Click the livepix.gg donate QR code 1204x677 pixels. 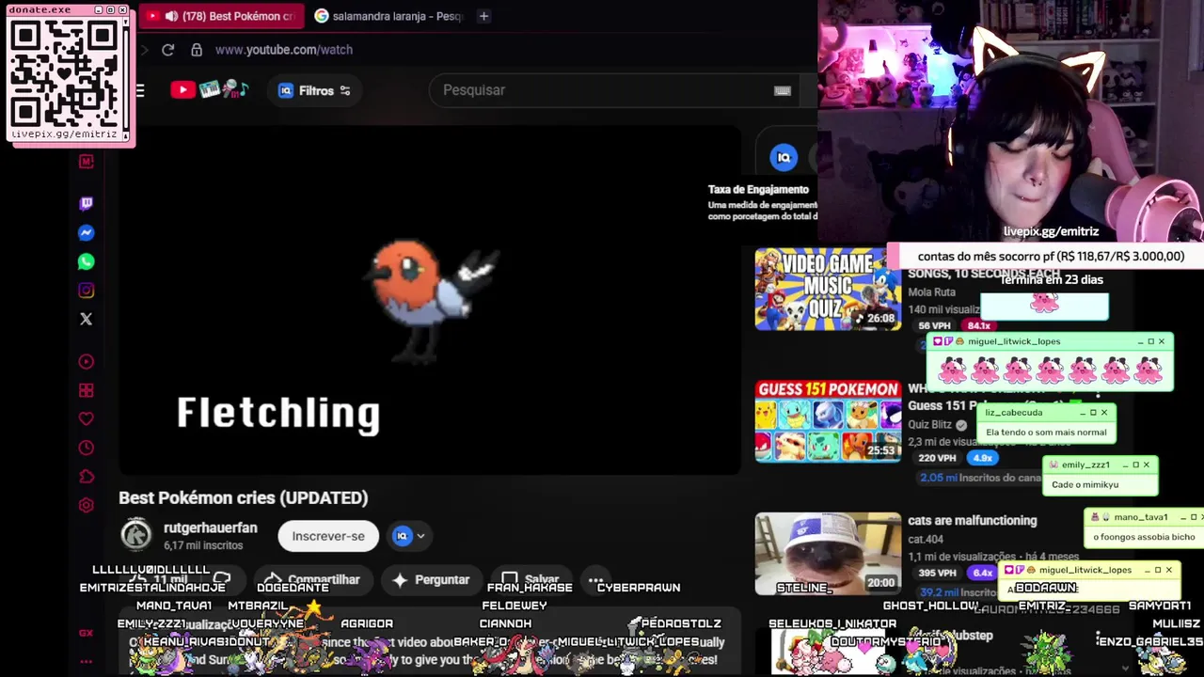[x=65, y=73]
